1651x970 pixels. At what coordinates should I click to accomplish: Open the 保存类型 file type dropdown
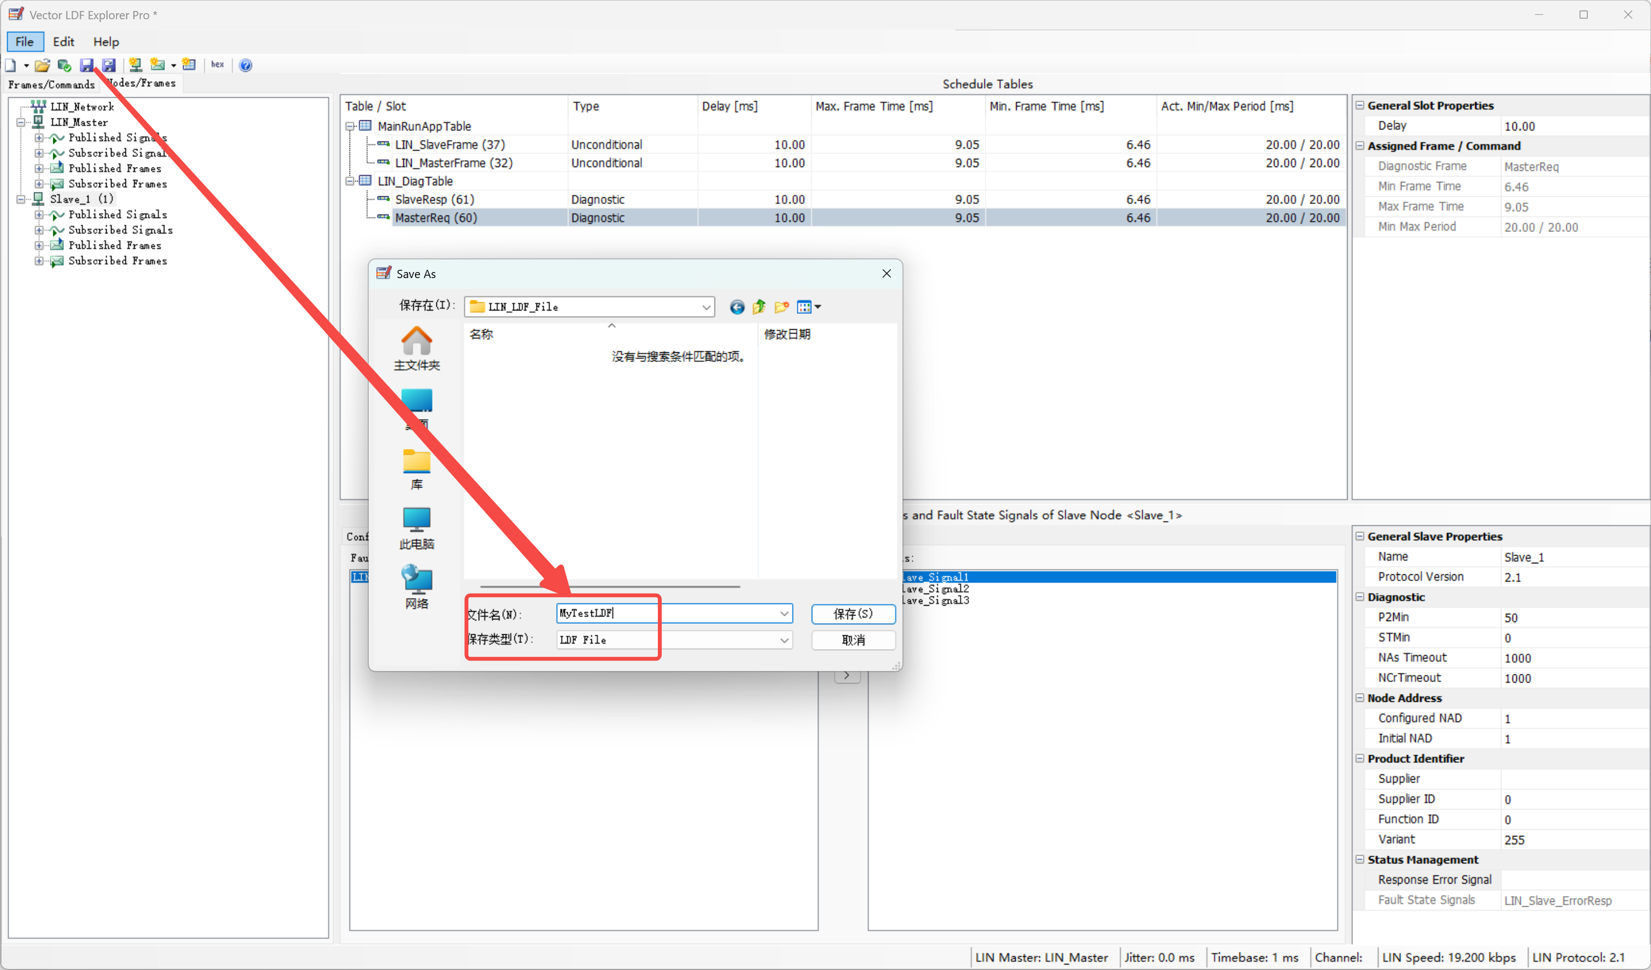(784, 640)
